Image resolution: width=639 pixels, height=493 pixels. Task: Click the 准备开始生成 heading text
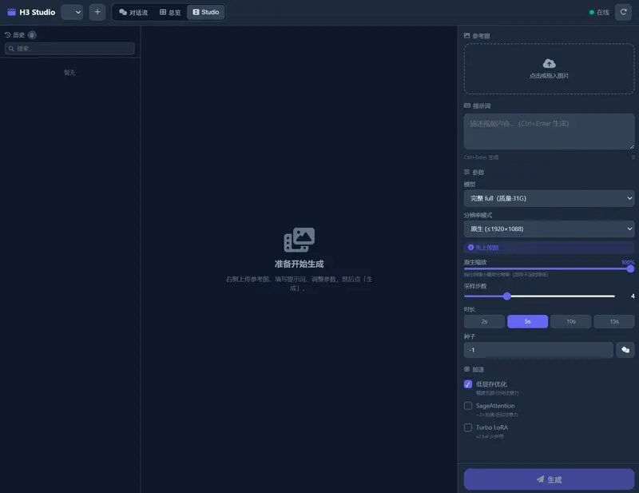299,264
